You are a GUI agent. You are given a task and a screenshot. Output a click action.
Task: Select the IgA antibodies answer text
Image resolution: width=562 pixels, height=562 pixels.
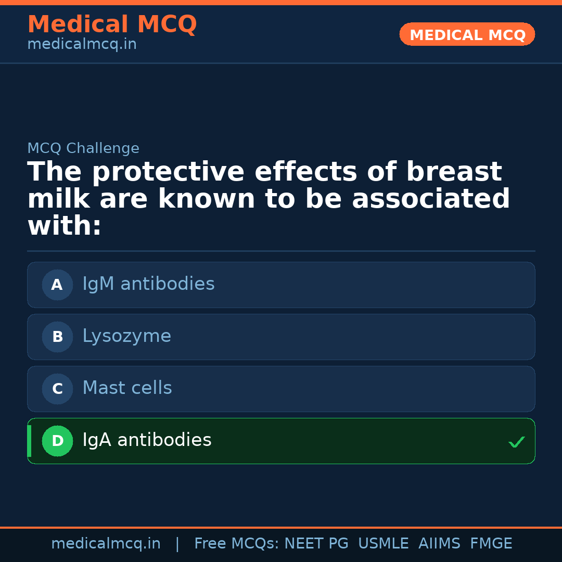click(147, 440)
